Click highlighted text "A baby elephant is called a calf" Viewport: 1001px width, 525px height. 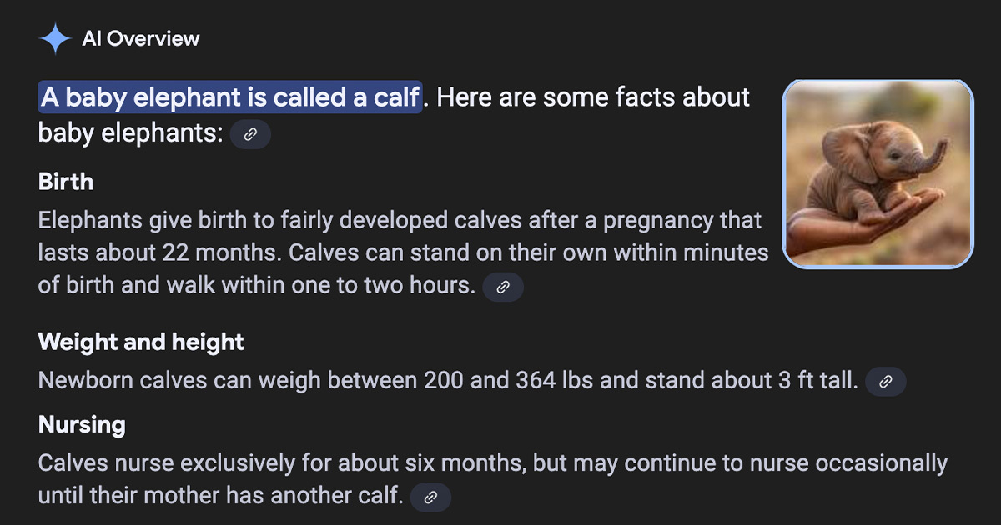click(x=229, y=97)
